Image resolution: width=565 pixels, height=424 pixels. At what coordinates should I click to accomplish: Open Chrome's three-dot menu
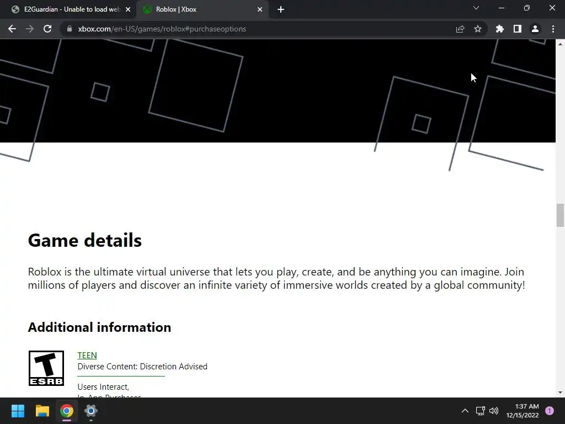point(553,29)
